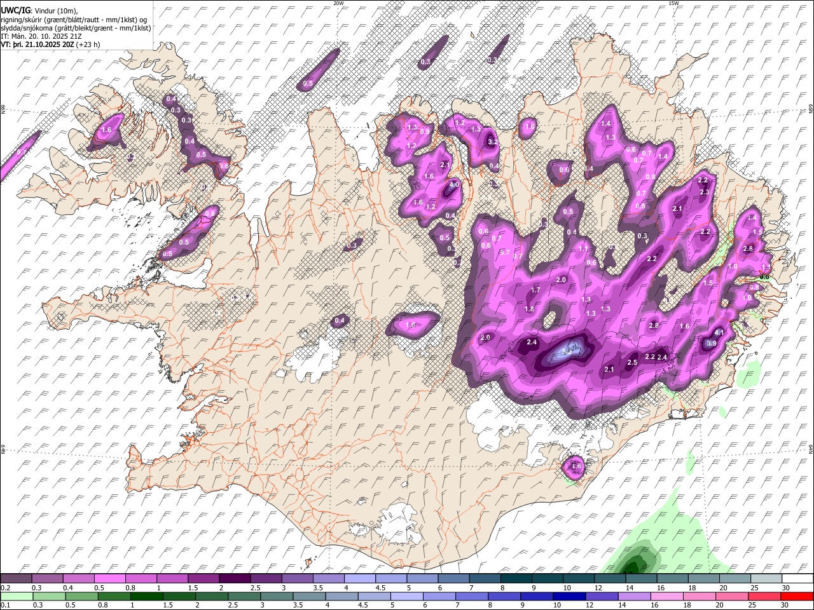The image size is (814, 610).
Task: Click the 'rigning/skúrir' legend description line
Action: point(74,20)
